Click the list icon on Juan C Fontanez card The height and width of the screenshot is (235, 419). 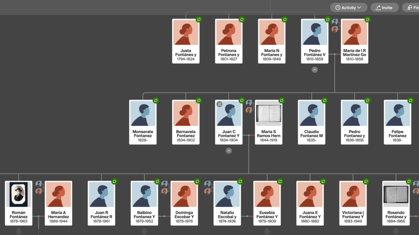[x=219, y=104]
